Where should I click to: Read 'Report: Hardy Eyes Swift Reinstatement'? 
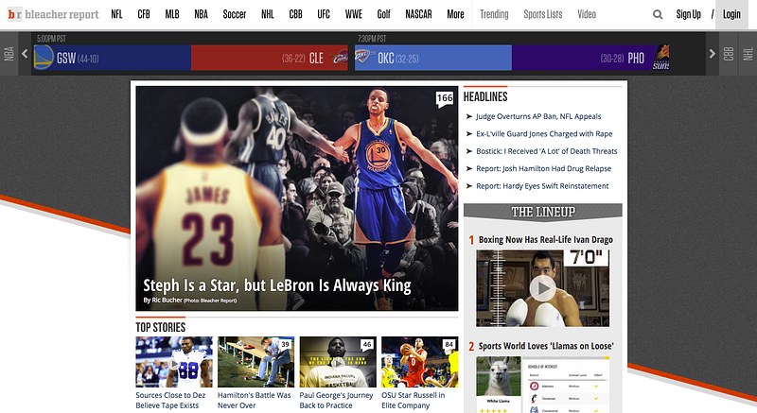coord(542,185)
